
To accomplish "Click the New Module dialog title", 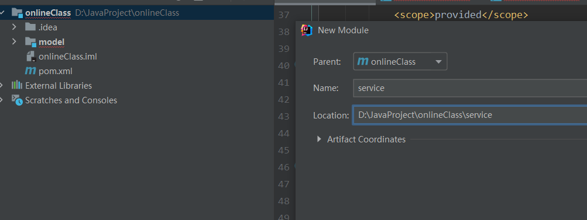I will (x=343, y=30).
